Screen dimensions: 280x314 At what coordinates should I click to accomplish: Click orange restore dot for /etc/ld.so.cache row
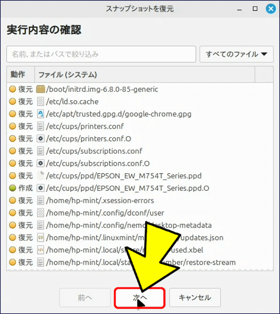[12, 101]
